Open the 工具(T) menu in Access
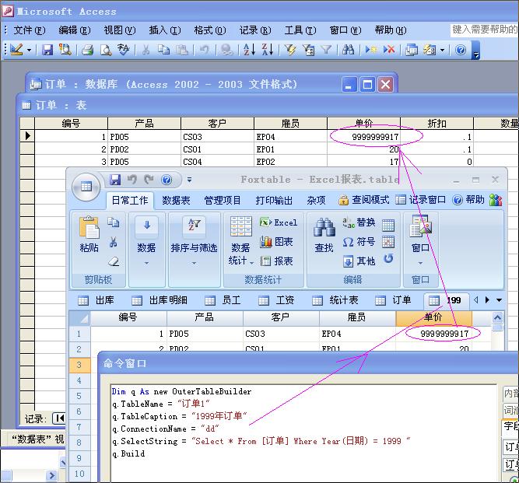 pyautogui.click(x=300, y=30)
